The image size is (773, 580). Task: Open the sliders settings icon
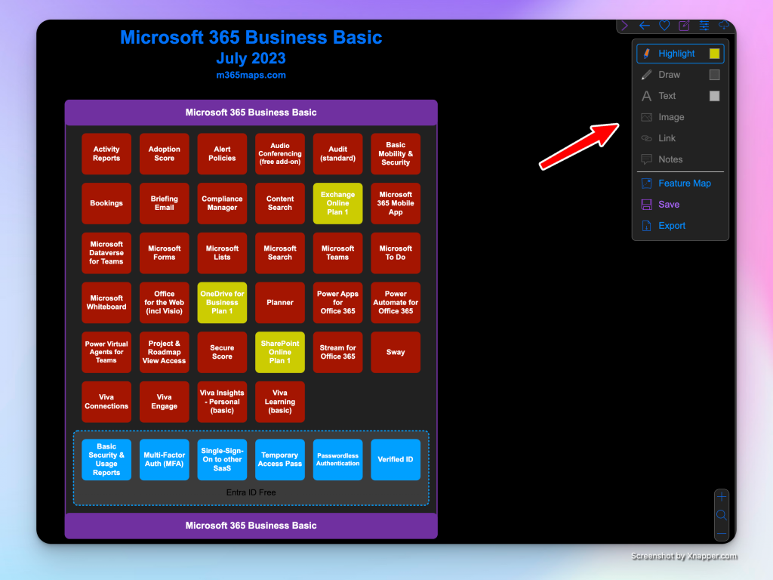click(x=704, y=26)
